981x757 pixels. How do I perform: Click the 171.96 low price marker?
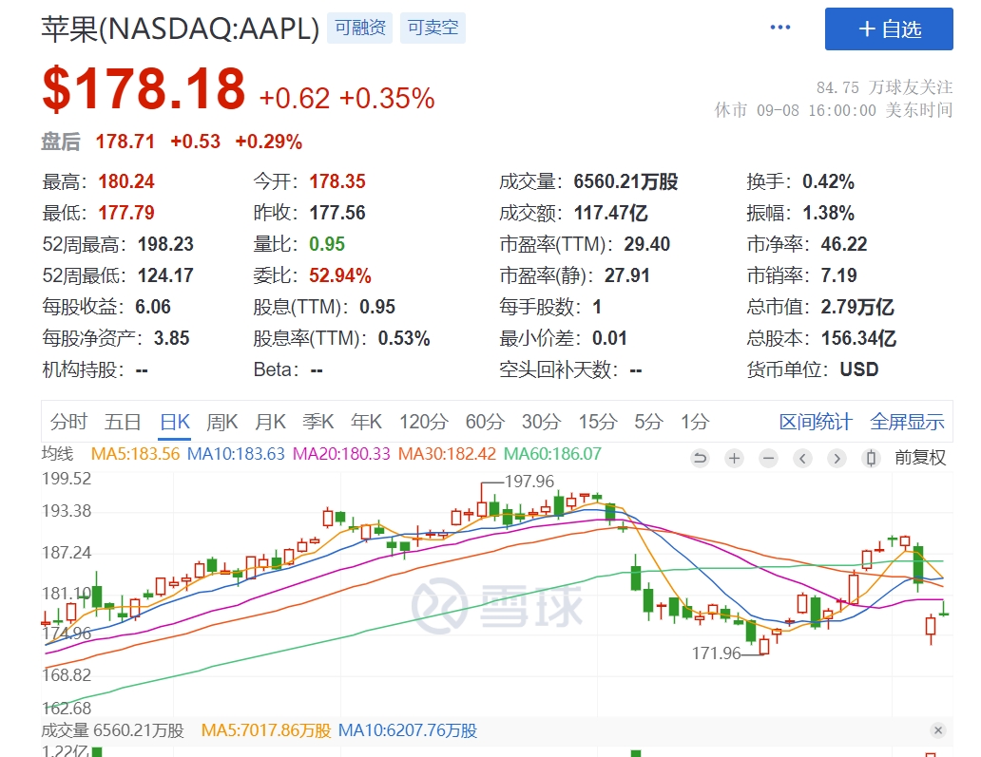(716, 653)
